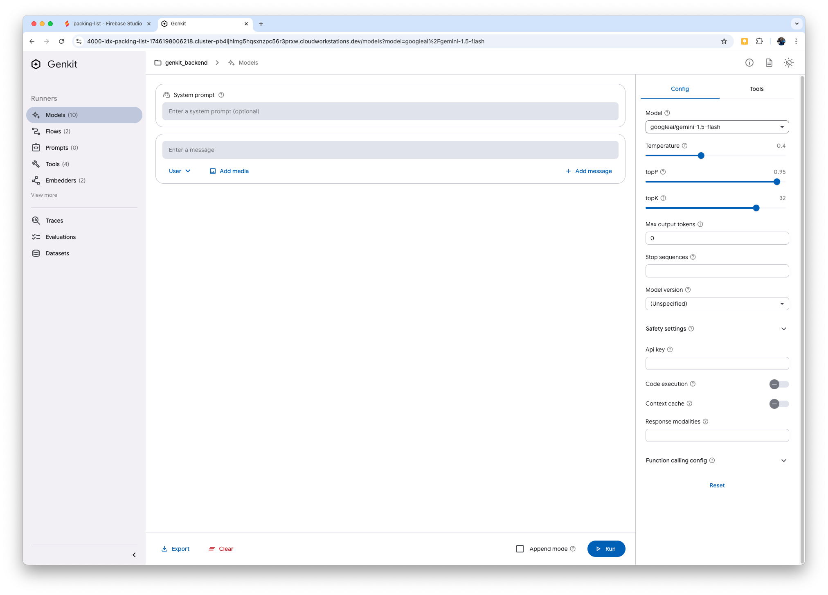Click genkit_backend in the breadcrumb
This screenshot has height=595, width=828.
point(186,63)
